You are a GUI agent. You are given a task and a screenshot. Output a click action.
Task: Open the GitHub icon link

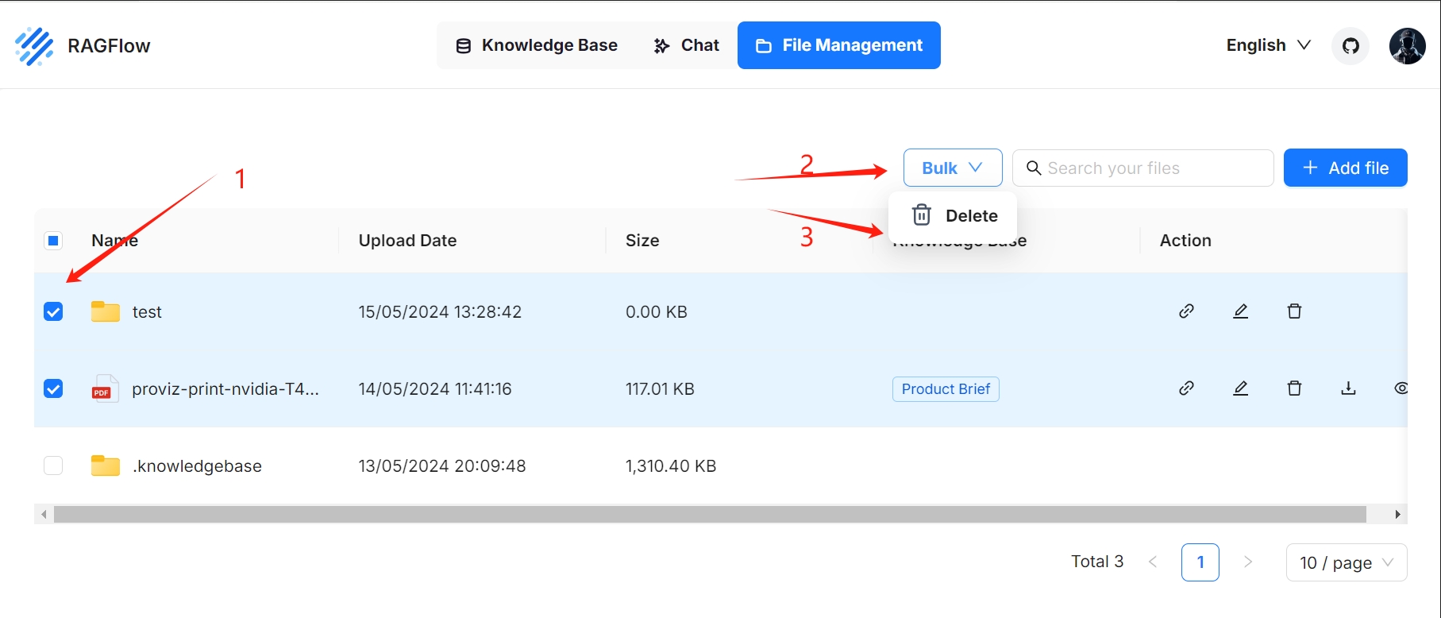tap(1350, 46)
